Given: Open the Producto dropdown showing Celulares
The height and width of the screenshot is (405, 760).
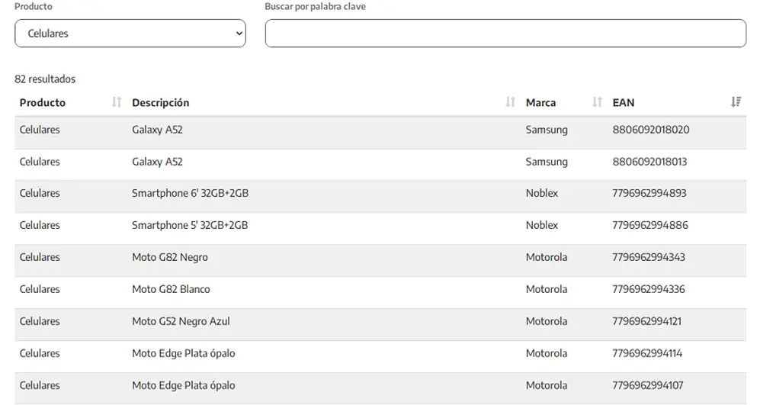Looking at the screenshot, I should pyautogui.click(x=130, y=33).
